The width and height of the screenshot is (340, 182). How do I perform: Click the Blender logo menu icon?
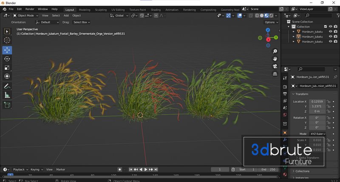pos(4,9)
